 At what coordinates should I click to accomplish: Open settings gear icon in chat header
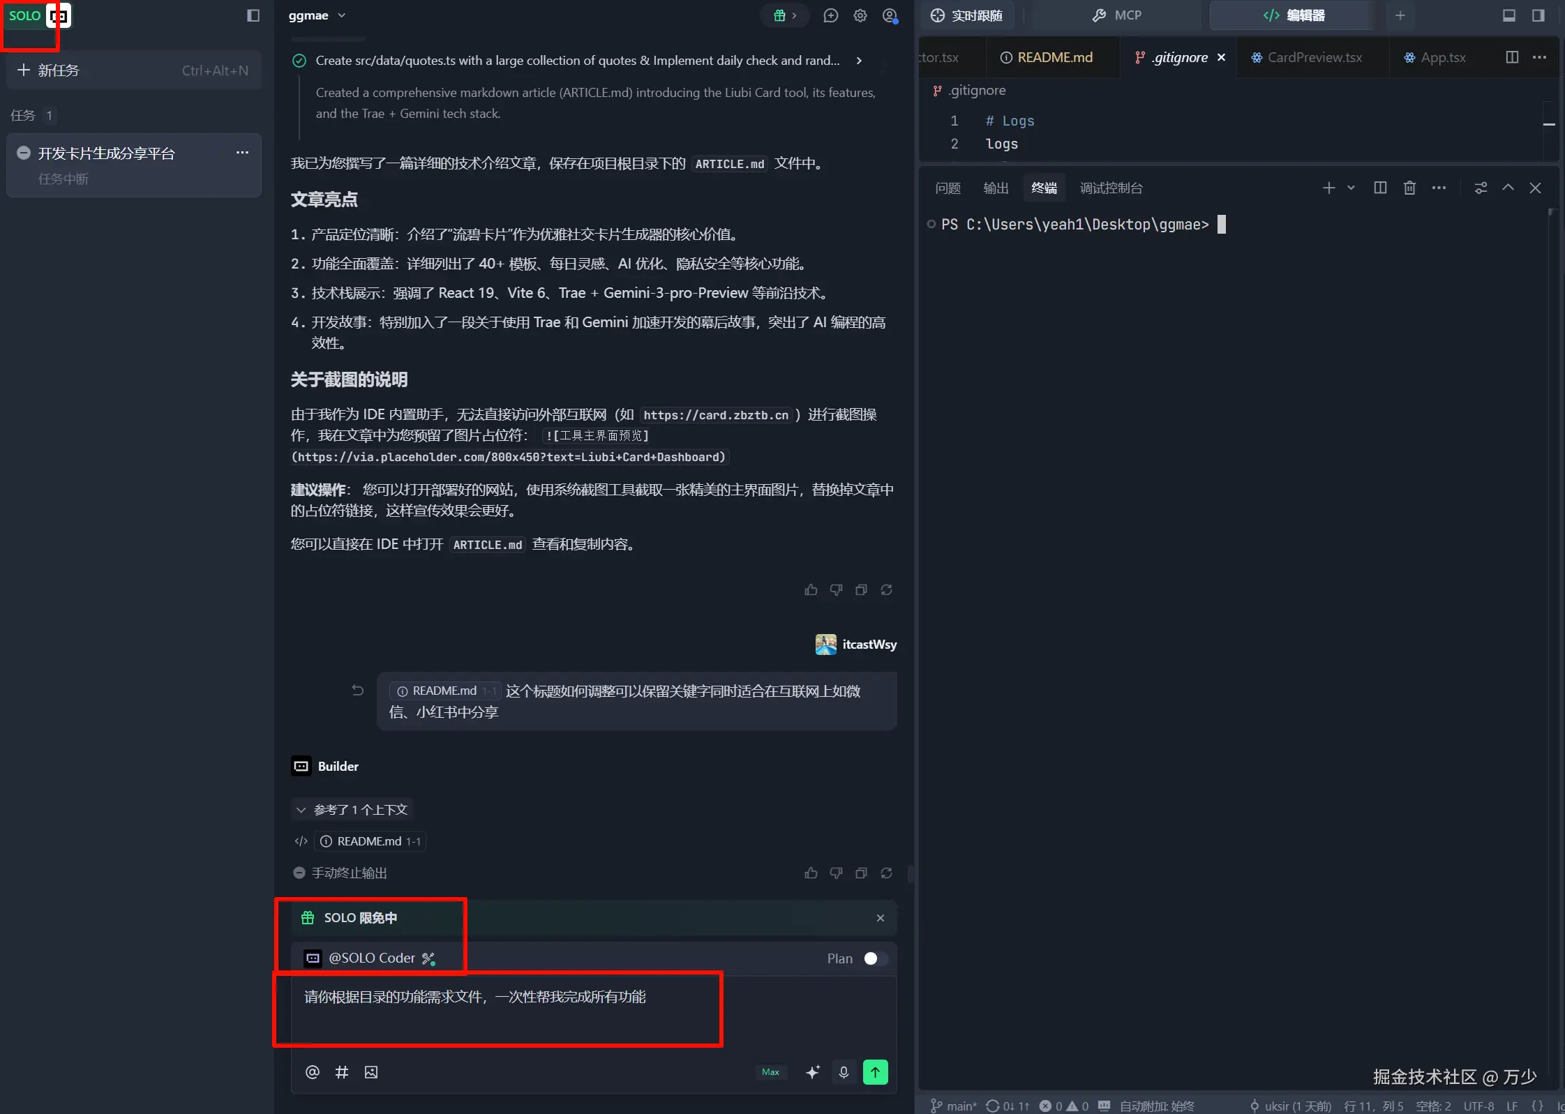coord(860,15)
